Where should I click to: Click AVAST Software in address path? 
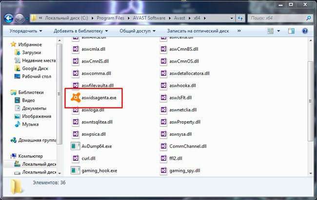click(x=149, y=18)
